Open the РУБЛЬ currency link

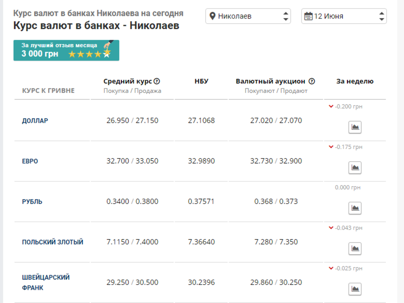(32, 202)
